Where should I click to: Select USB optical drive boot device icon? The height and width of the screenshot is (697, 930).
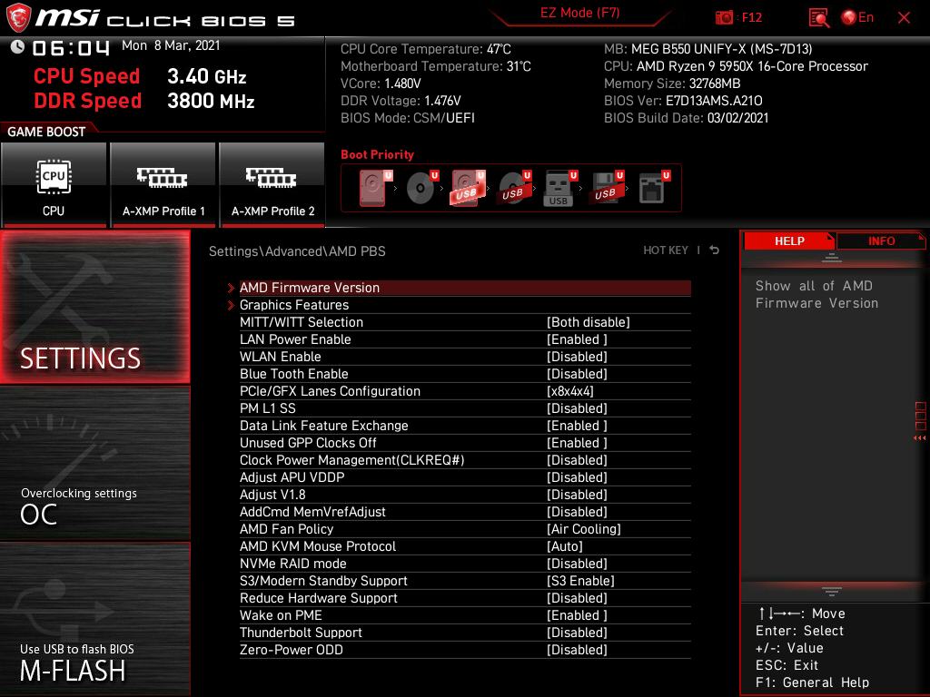515,188
